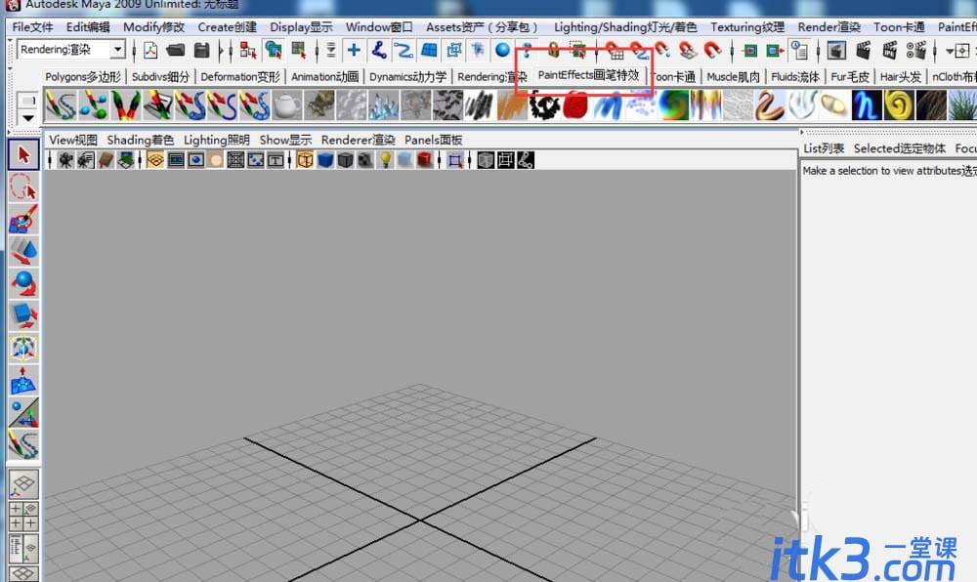Open the Edit编辑 menu
This screenshot has width=977, height=582.
pyautogui.click(x=88, y=27)
